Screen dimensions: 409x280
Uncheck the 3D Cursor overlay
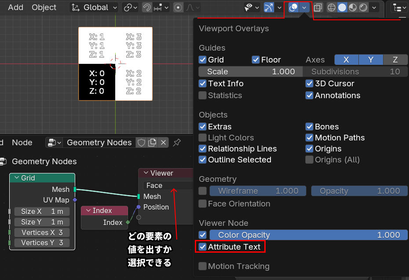pos(310,84)
